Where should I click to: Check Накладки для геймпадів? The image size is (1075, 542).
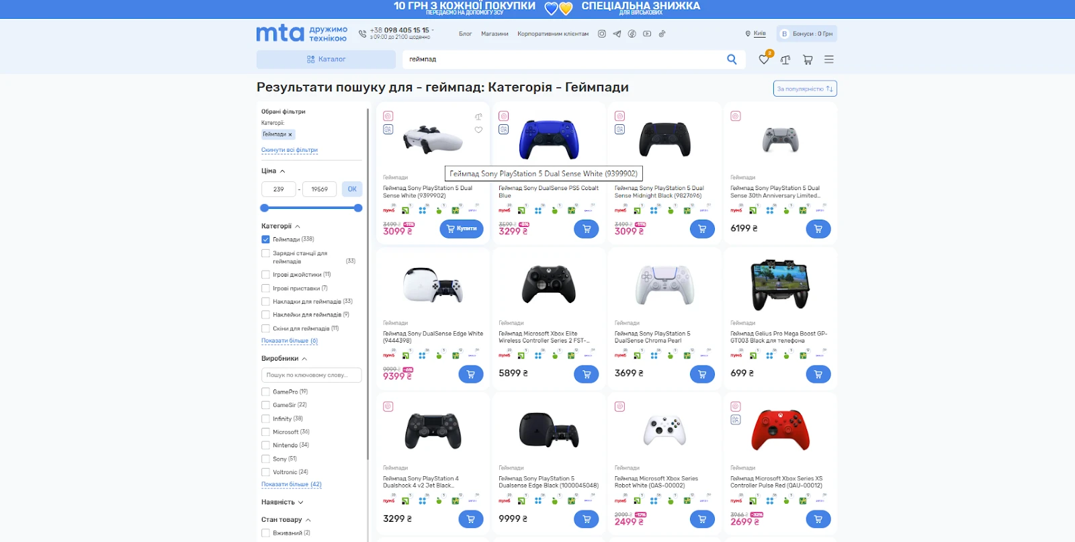click(265, 302)
